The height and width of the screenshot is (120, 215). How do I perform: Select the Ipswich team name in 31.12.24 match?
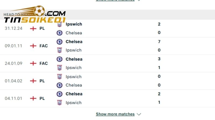click(x=74, y=24)
